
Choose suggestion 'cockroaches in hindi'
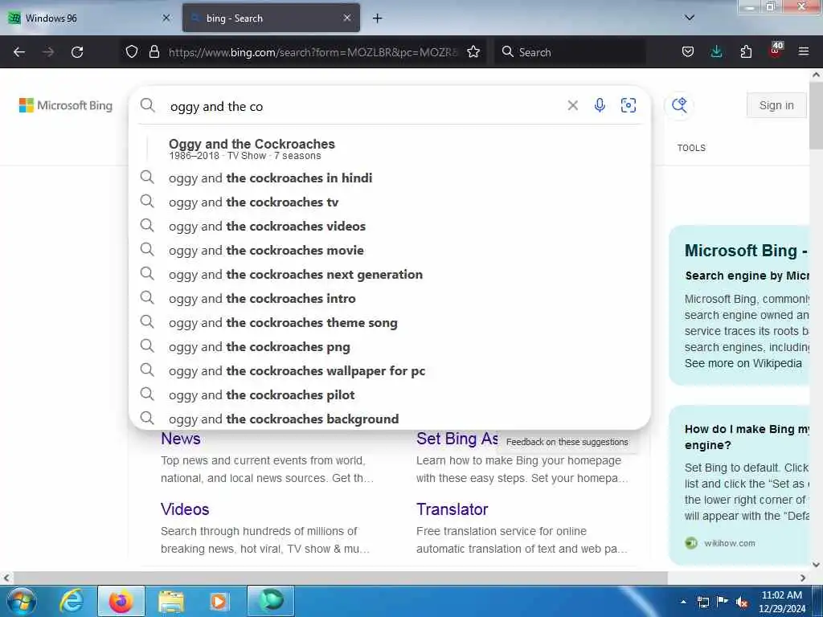coord(390,178)
